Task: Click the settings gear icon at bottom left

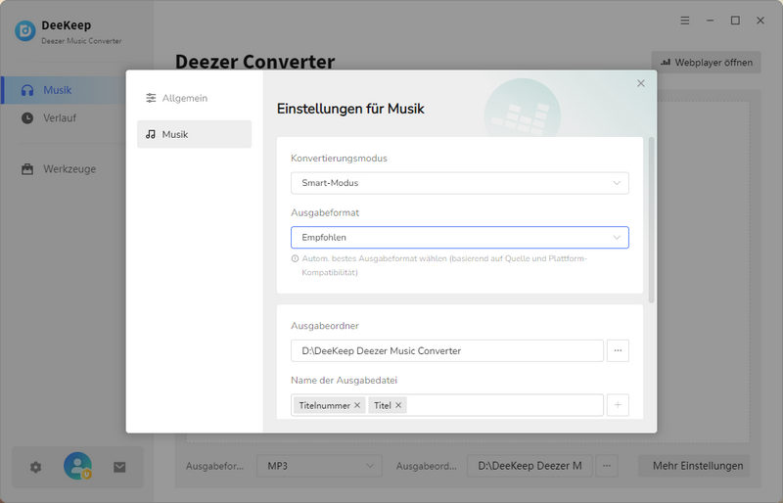Action: (x=35, y=468)
